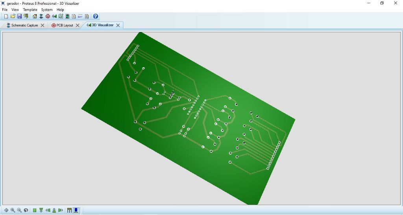Open the Project Notes icon
Image resolution: width=403 pixels, height=215 pixels.
[87, 17]
